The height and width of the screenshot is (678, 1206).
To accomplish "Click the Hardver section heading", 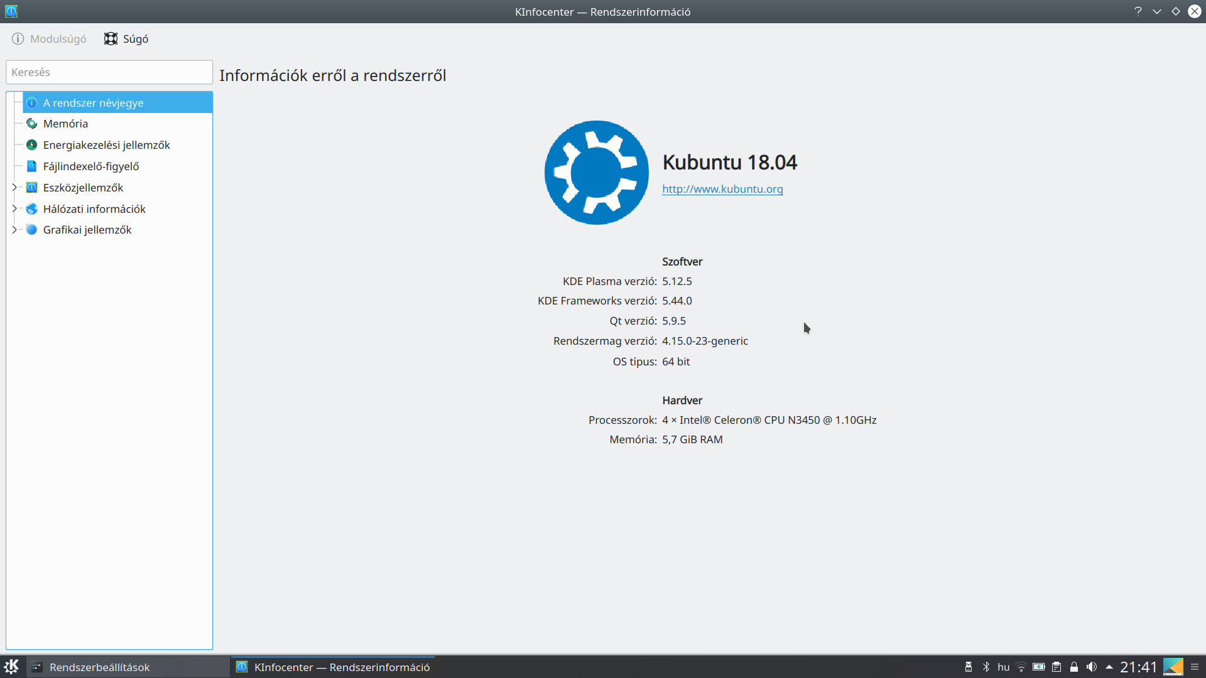I will coord(682,401).
